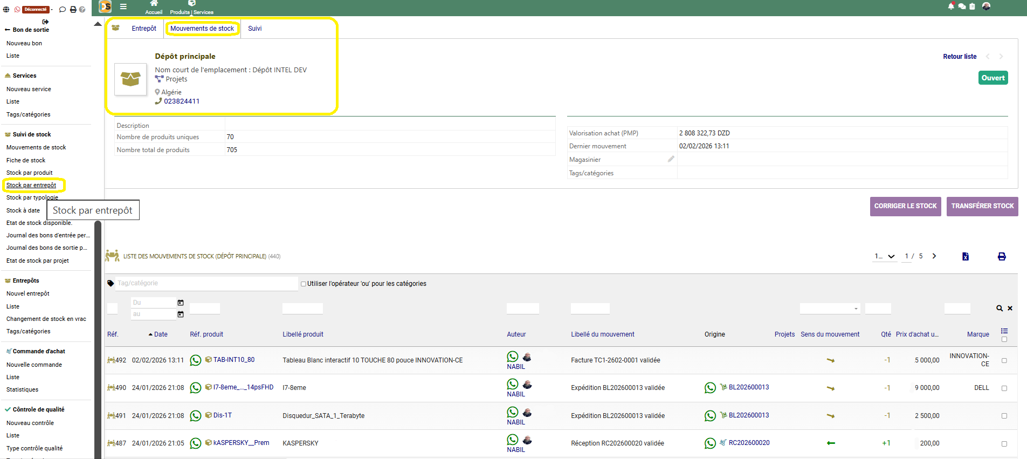
Task: Edit Magasinier with the pencil icon
Action: point(671,159)
